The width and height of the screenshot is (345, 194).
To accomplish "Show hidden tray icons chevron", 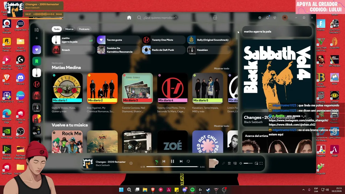I will coord(303,190).
